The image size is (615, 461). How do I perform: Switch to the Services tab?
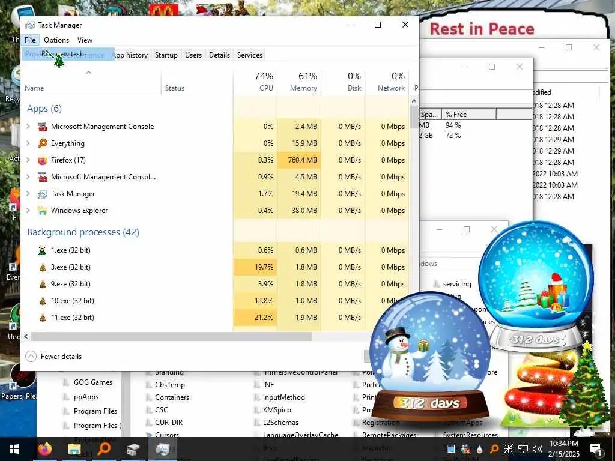249,55
